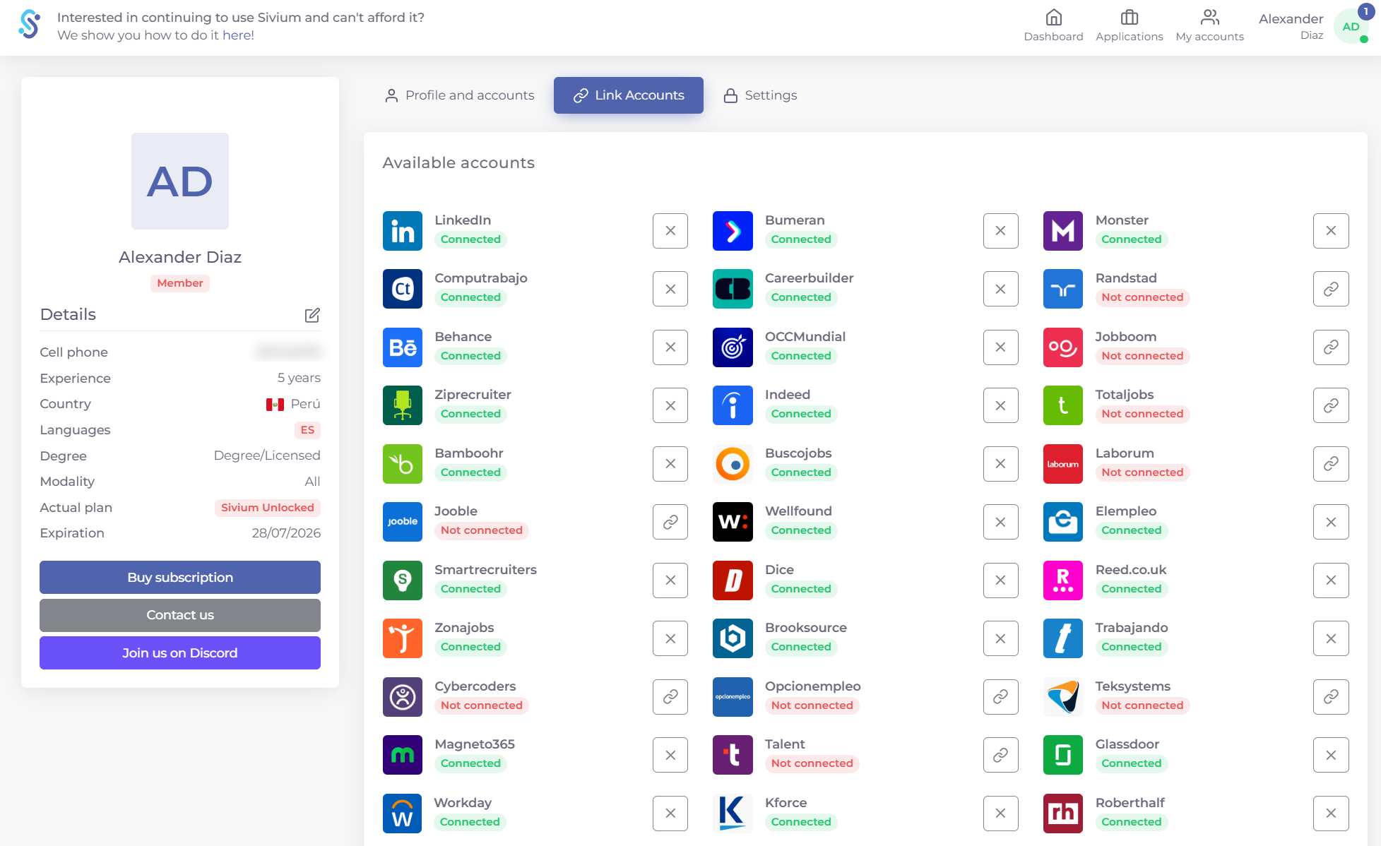The width and height of the screenshot is (1381, 846).
Task: Disconnect the Workday account
Action: pyautogui.click(x=670, y=814)
